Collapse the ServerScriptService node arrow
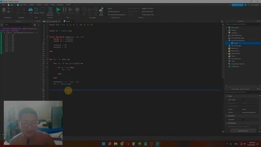 tap(226, 40)
